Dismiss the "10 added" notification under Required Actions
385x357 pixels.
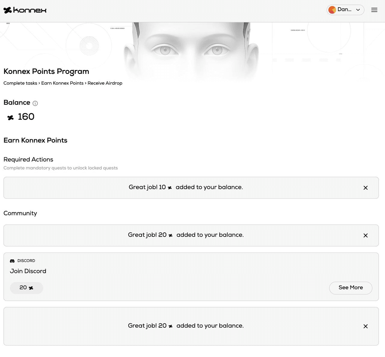tap(365, 188)
